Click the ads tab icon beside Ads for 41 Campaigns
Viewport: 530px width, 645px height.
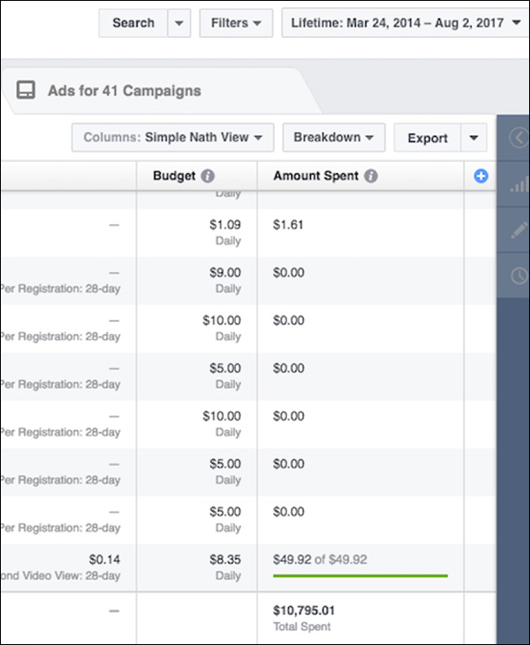pyautogui.click(x=26, y=90)
